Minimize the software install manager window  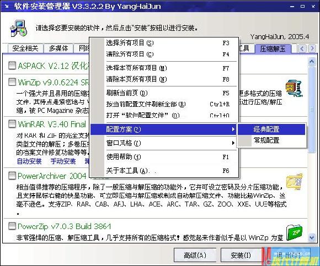click(x=292, y=7)
